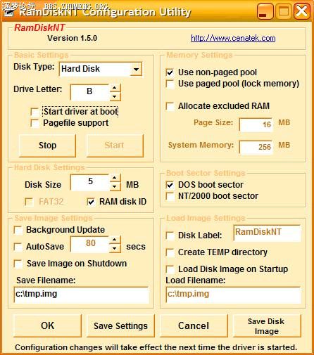Toggle RAM disk ID checkbox

tap(91, 202)
